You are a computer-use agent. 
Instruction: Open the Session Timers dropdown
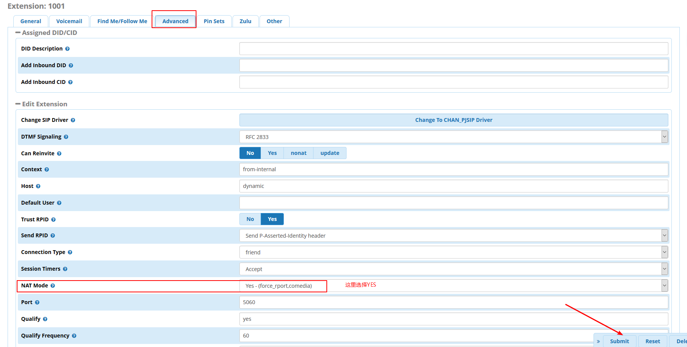454,269
